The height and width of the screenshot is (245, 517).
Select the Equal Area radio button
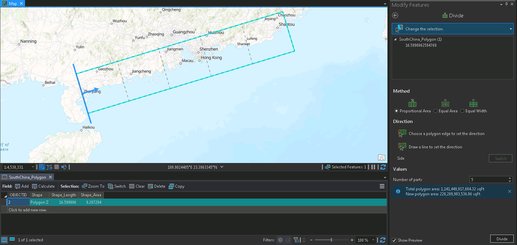pyautogui.click(x=436, y=111)
